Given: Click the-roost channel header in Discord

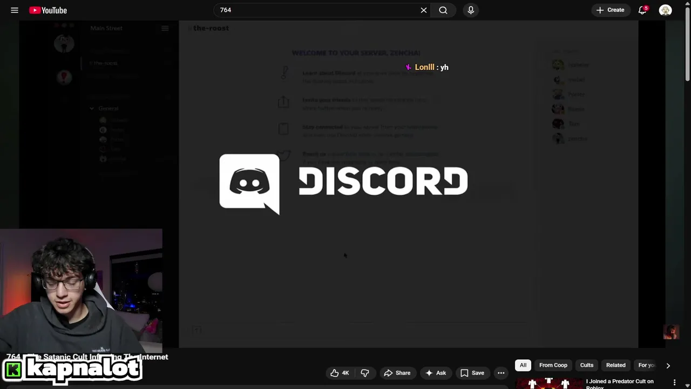Looking at the screenshot, I should point(208,28).
